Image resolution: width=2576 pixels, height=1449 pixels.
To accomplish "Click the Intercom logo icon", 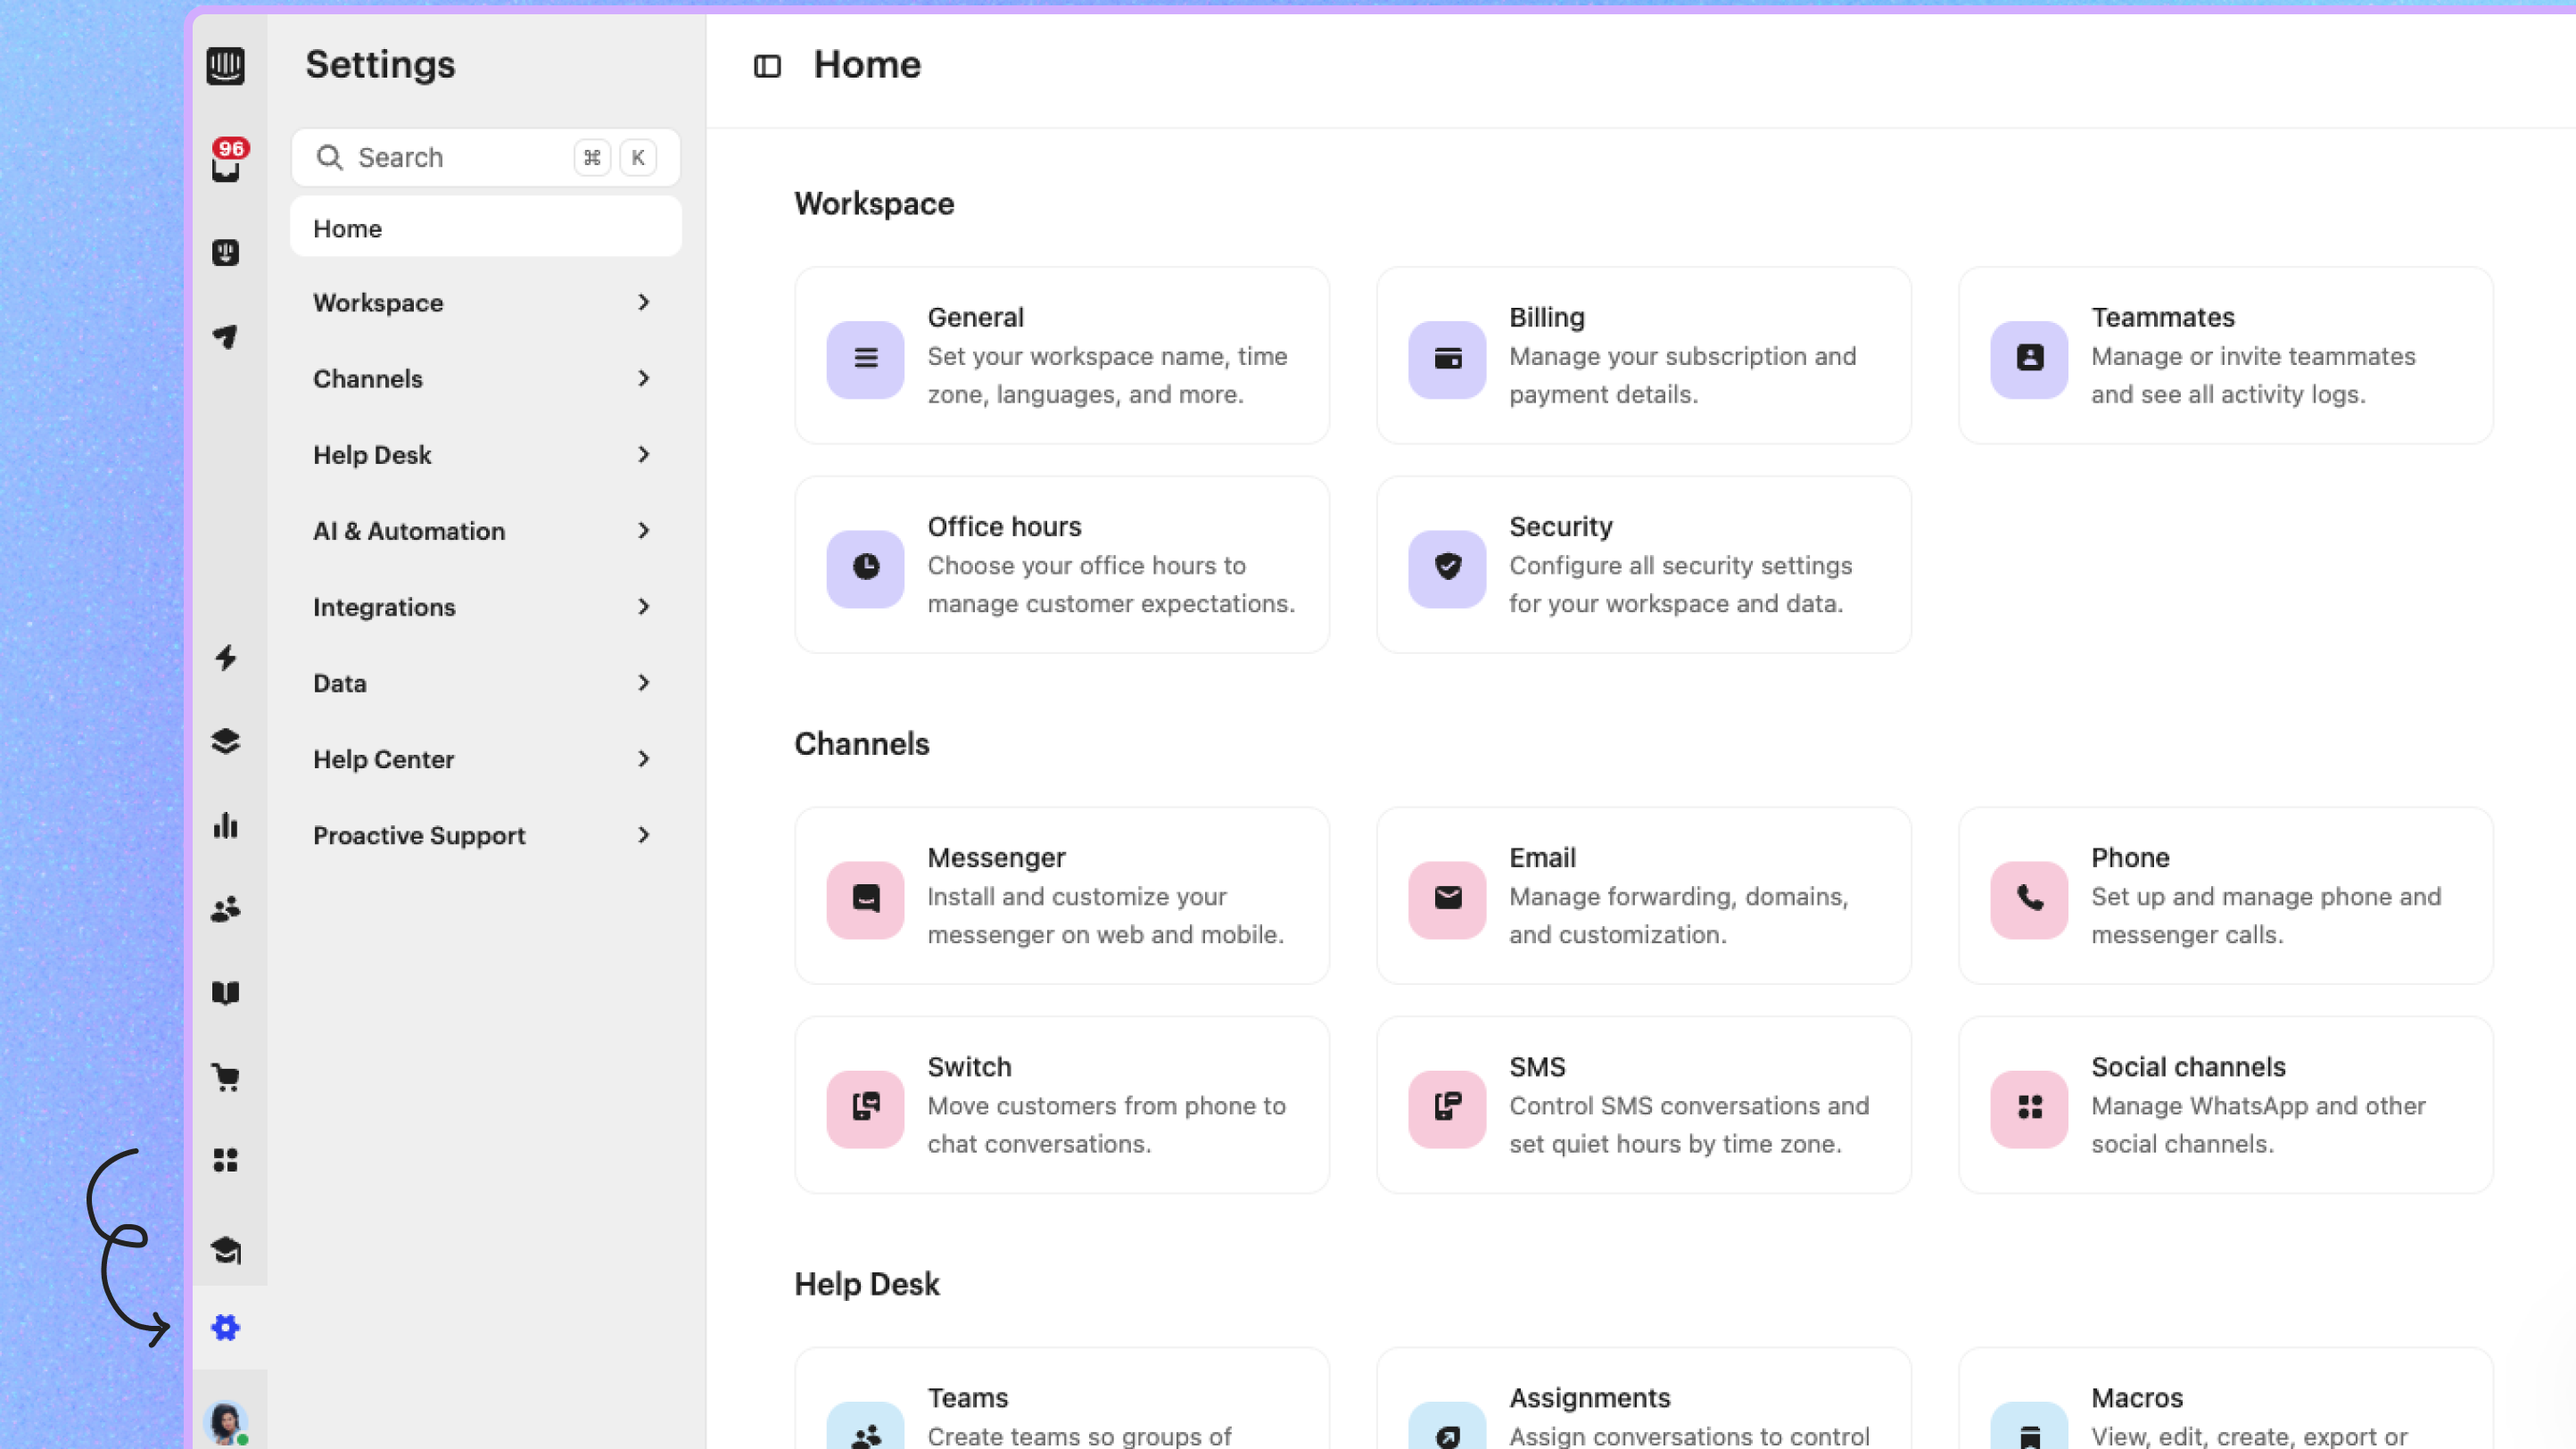I will (225, 66).
